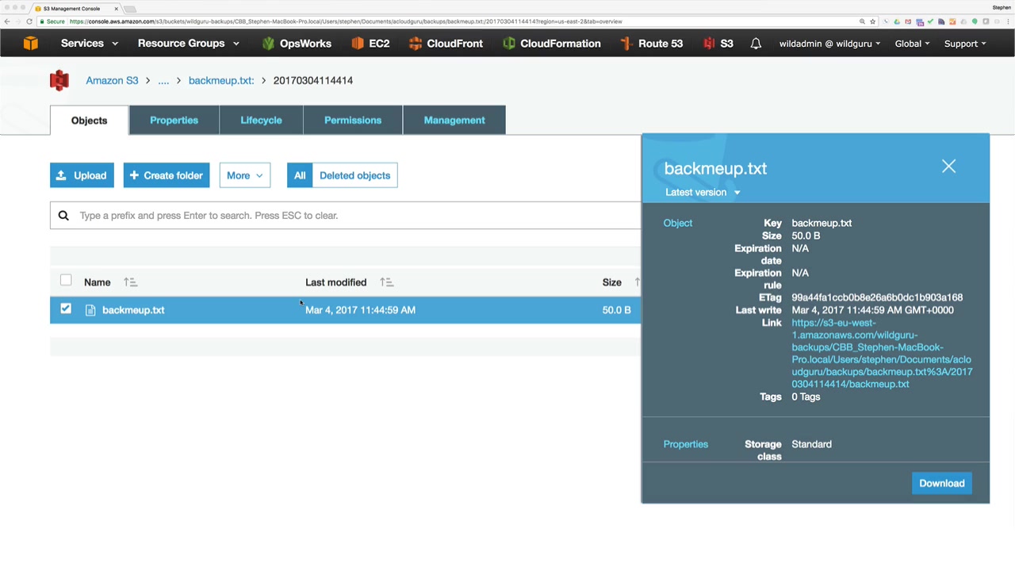Select the ETag value text
Viewport: 1015px width, 571px height.
[877, 297]
